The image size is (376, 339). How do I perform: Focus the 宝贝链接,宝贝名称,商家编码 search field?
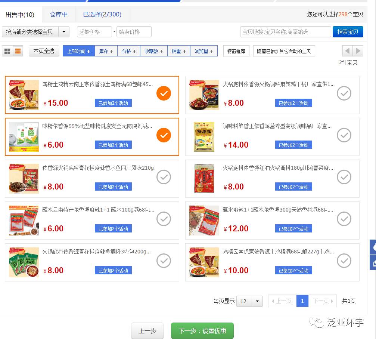(x=286, y=32)
